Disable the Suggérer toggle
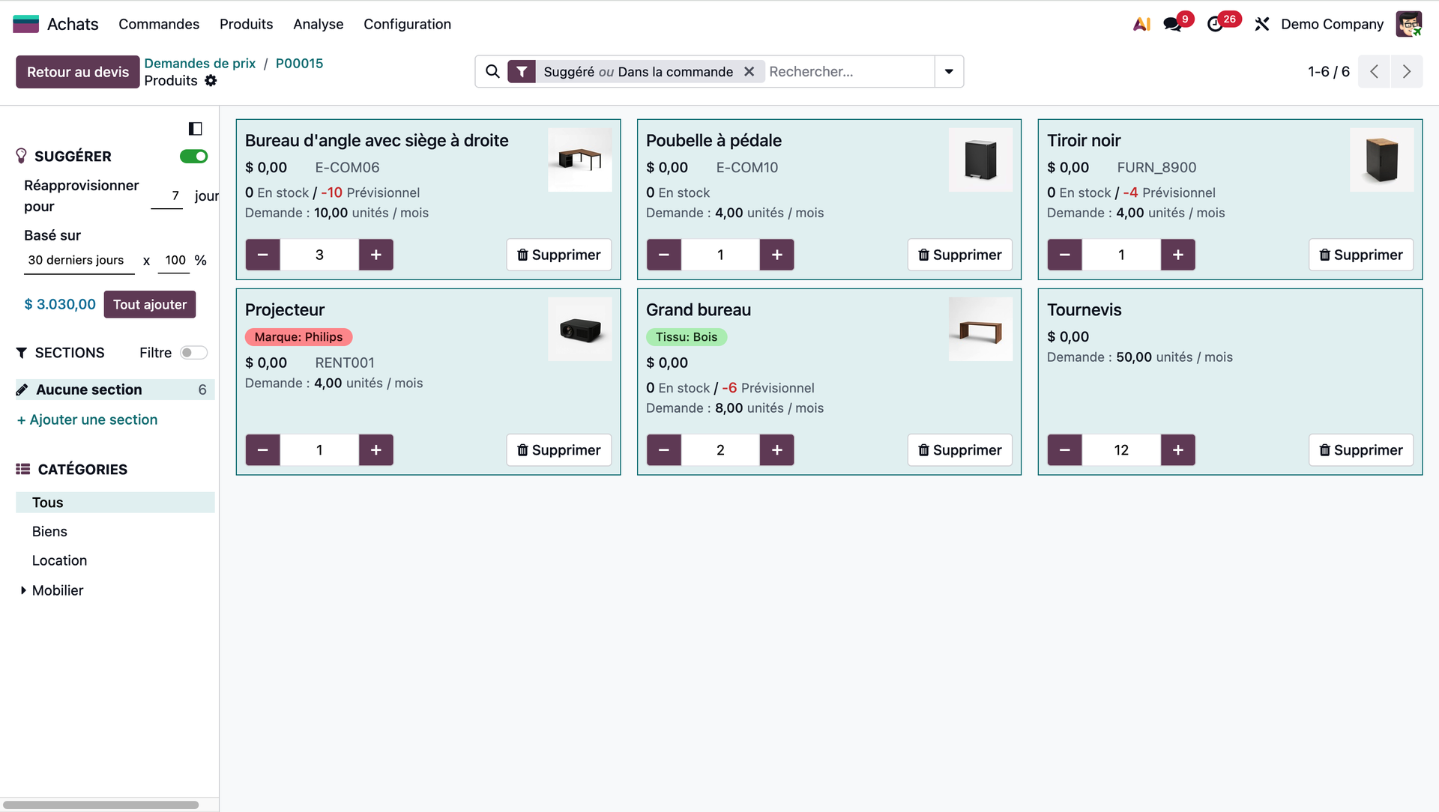Screen dimensions: 1439x812 [x=193, y=156]
